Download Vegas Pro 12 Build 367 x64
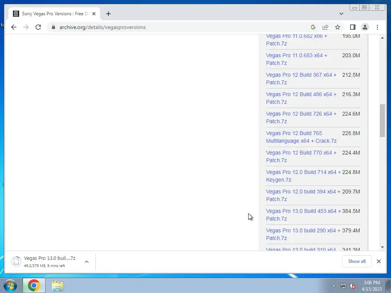The image size is (391, 293). click(301, 79)
